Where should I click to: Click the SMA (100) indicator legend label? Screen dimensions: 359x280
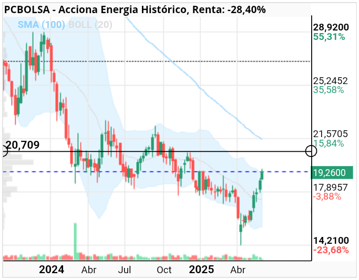41,25
